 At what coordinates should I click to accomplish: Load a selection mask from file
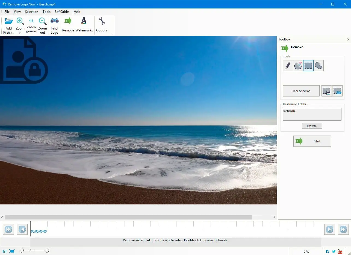[x=337, y=91]
